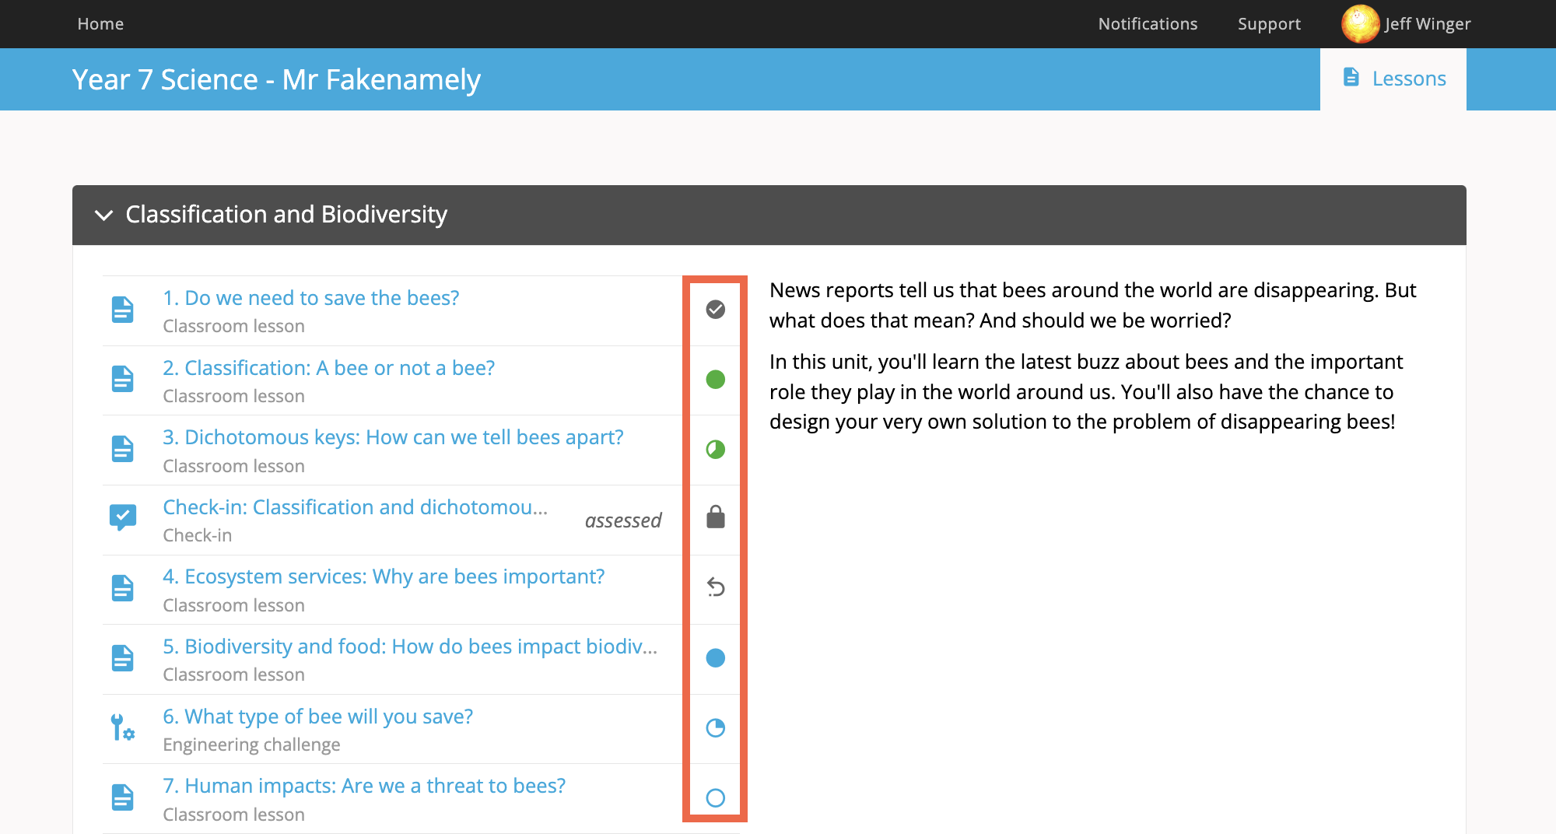Click paragraph starting 'News reports tell us'
The width and height of the screenshot is (1556, 834).
[1093, 305]
